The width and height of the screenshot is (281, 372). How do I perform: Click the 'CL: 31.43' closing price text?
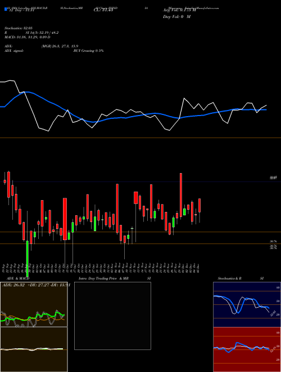tap(103, 10)
